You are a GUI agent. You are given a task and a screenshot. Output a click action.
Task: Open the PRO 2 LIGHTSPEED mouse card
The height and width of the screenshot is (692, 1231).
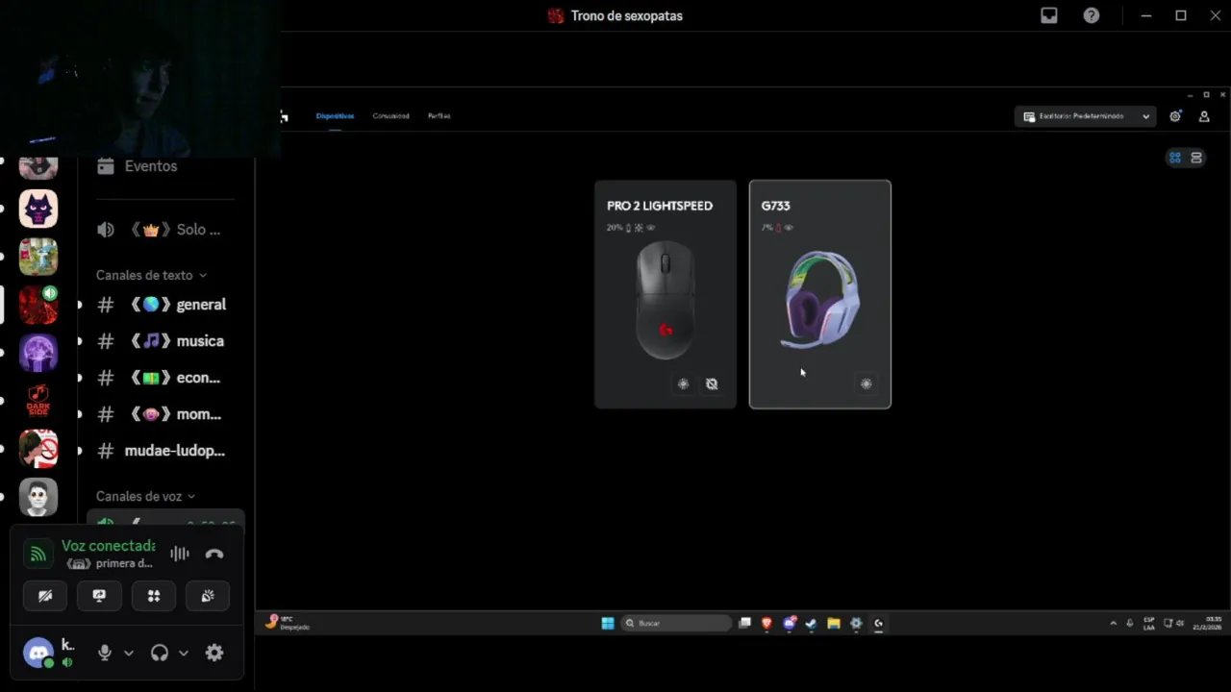tap(666, 294)
